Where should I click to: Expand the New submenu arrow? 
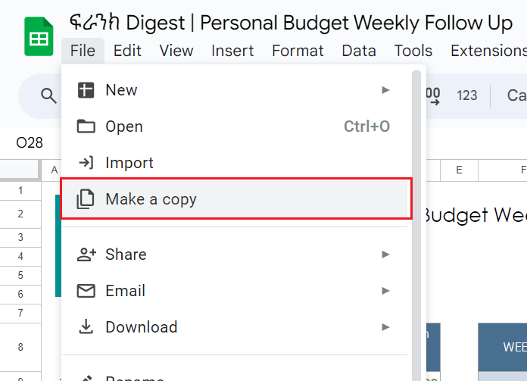[x=386, y=90]
